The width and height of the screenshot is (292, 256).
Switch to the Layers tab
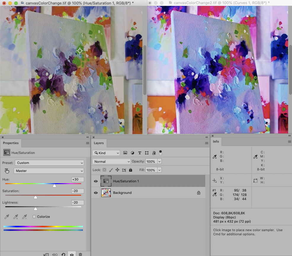point(99,143)
